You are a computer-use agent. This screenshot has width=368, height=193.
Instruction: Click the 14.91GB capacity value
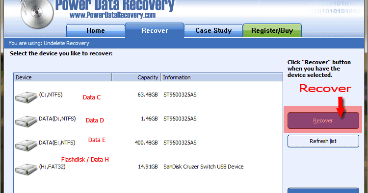point(148,167)
